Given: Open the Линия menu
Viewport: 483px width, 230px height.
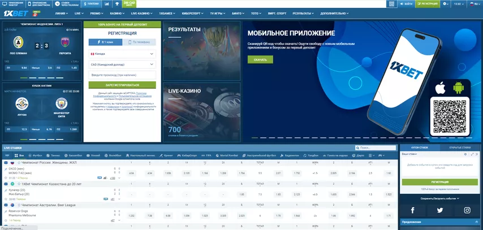Looking at the screenshot, I should click(62, 14).
